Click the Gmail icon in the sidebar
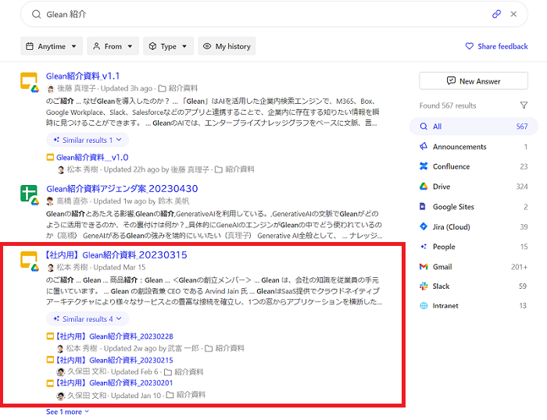The image size is (547, 420). 424,267
